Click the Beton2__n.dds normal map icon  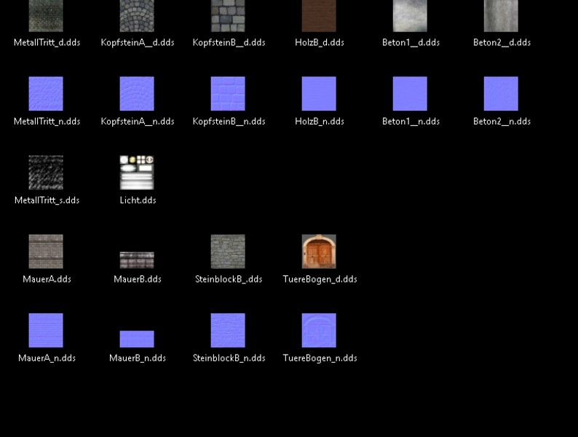pos(501,94)
